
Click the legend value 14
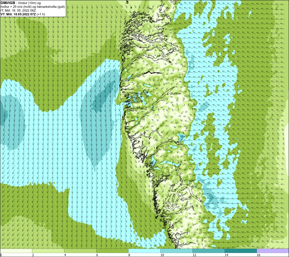pos(226,255)
